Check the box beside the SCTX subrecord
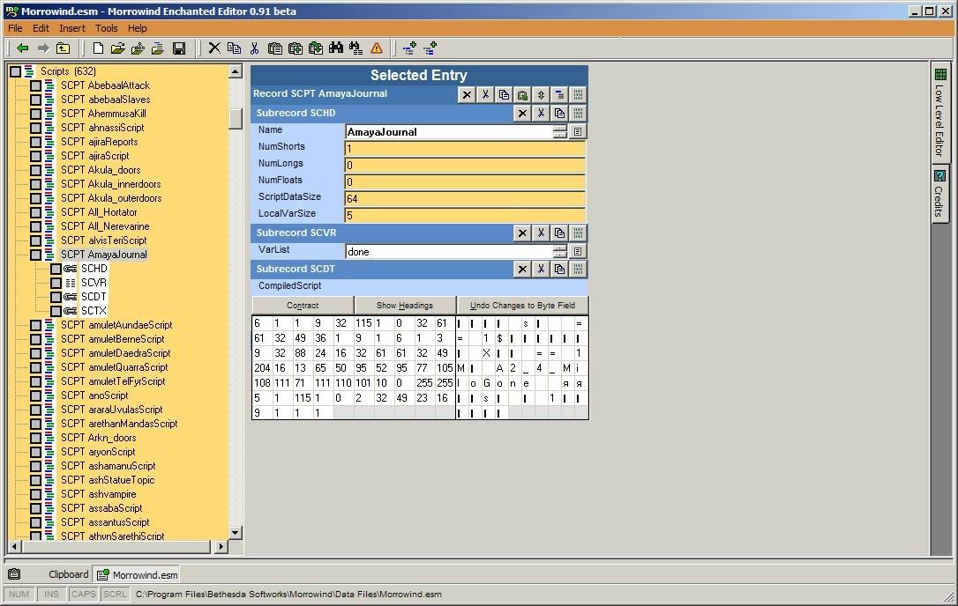The width and height of the screenshot is (958, 606). pos(56,311)
